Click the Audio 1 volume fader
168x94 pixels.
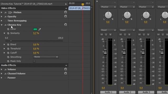(x=105, y=52)
